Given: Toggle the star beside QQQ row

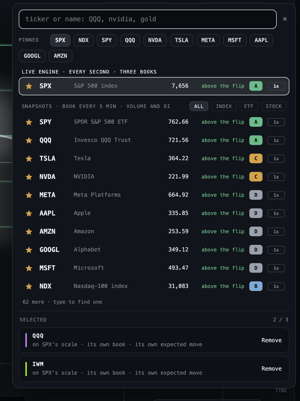Looking at the screenshot, I should point(29,140).
